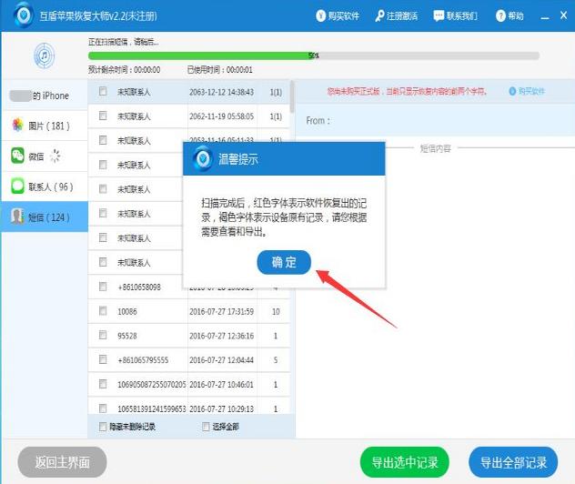
Task: Click the 联系人 green message icon
Action: [x=17, y=186]
